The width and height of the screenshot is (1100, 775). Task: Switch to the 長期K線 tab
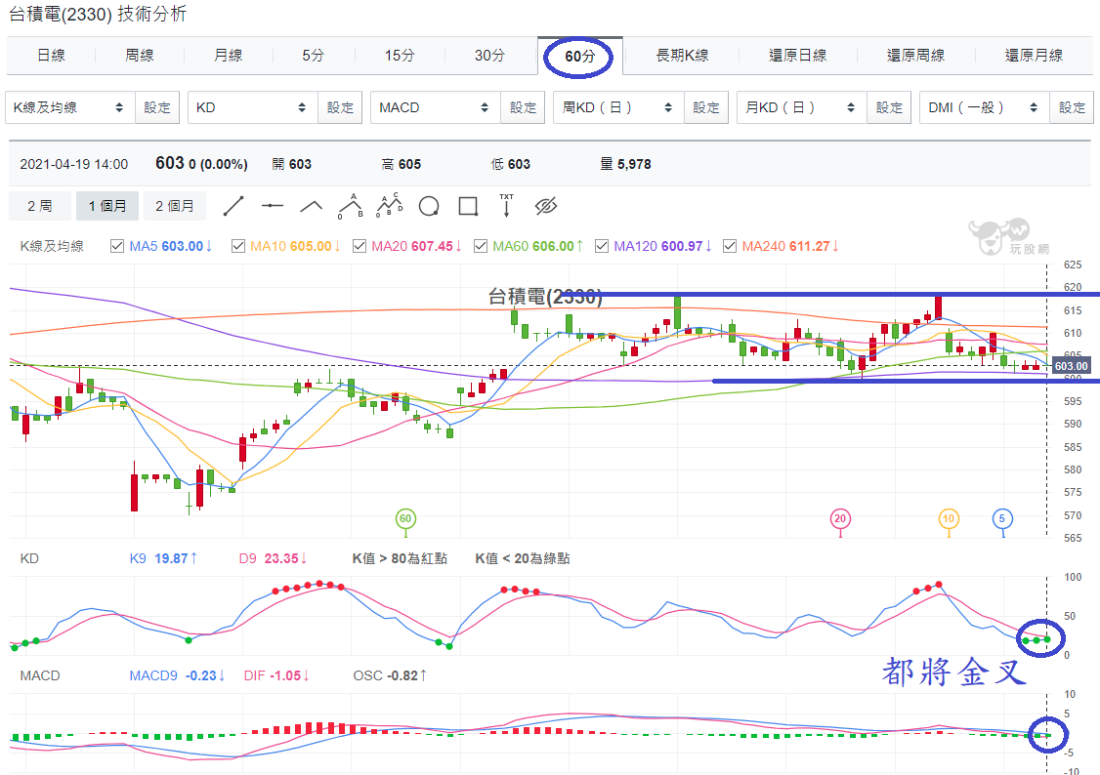(x=682, y=56)
